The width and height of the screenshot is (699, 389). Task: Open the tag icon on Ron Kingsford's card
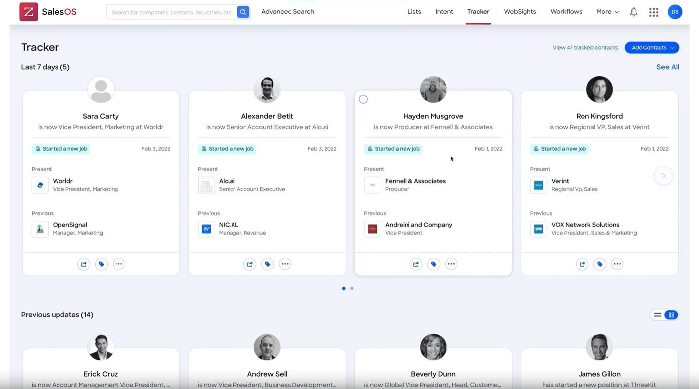click(600, 264)
